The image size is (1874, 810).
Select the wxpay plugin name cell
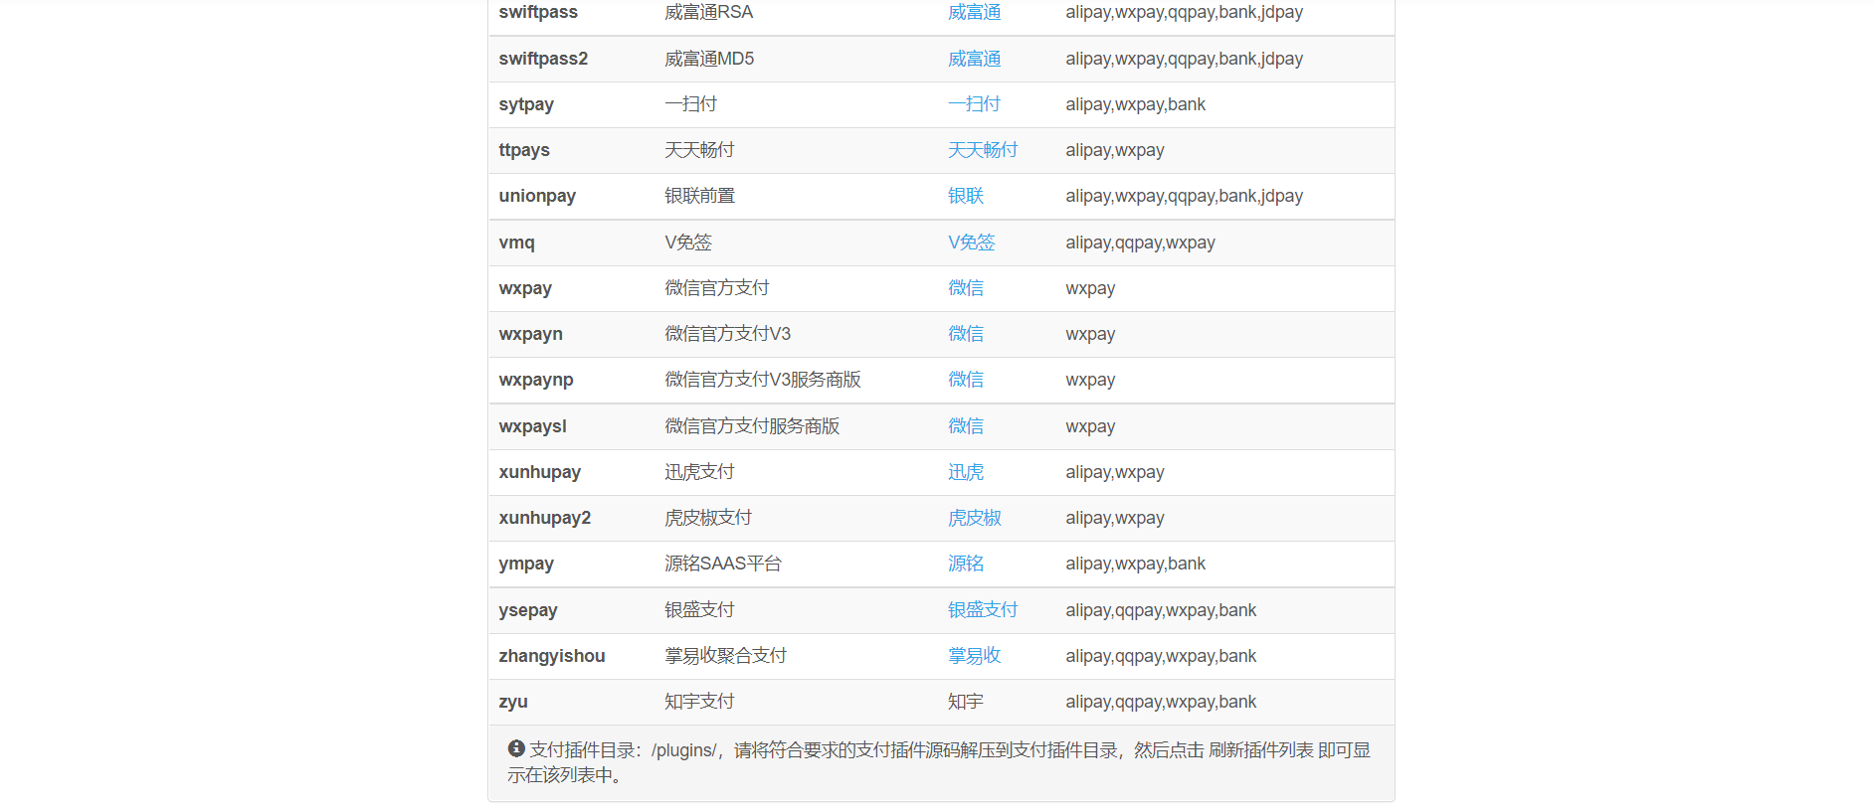coord(525,288)
